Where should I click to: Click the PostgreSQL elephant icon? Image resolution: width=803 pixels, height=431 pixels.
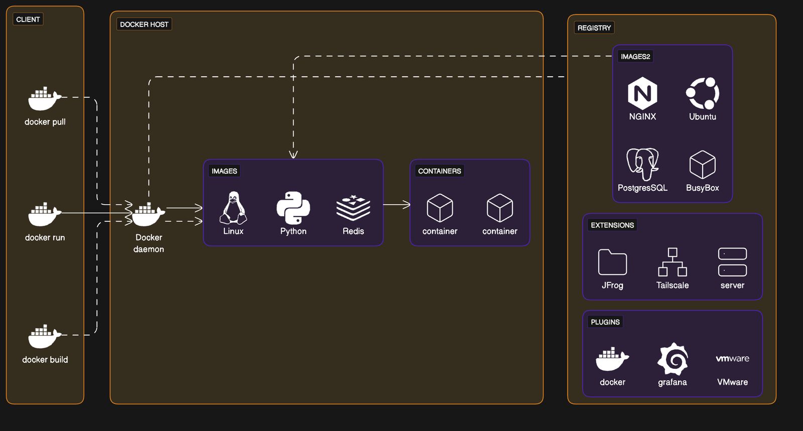[642, 165]
